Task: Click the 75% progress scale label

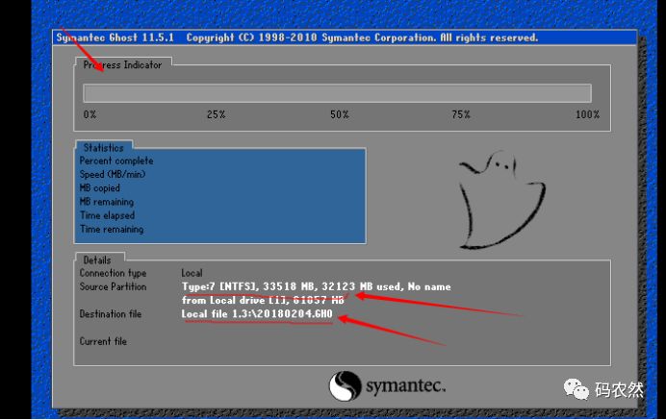Action: [x=461, y=114]
